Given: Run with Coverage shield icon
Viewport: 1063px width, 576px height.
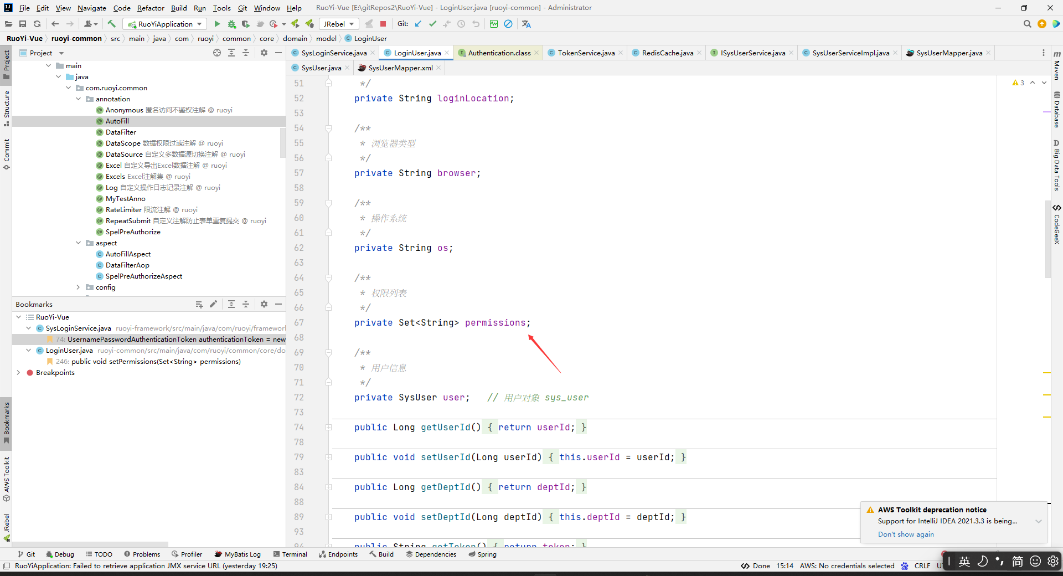Looking at the screenshot, I should click(x=246, y=24).
